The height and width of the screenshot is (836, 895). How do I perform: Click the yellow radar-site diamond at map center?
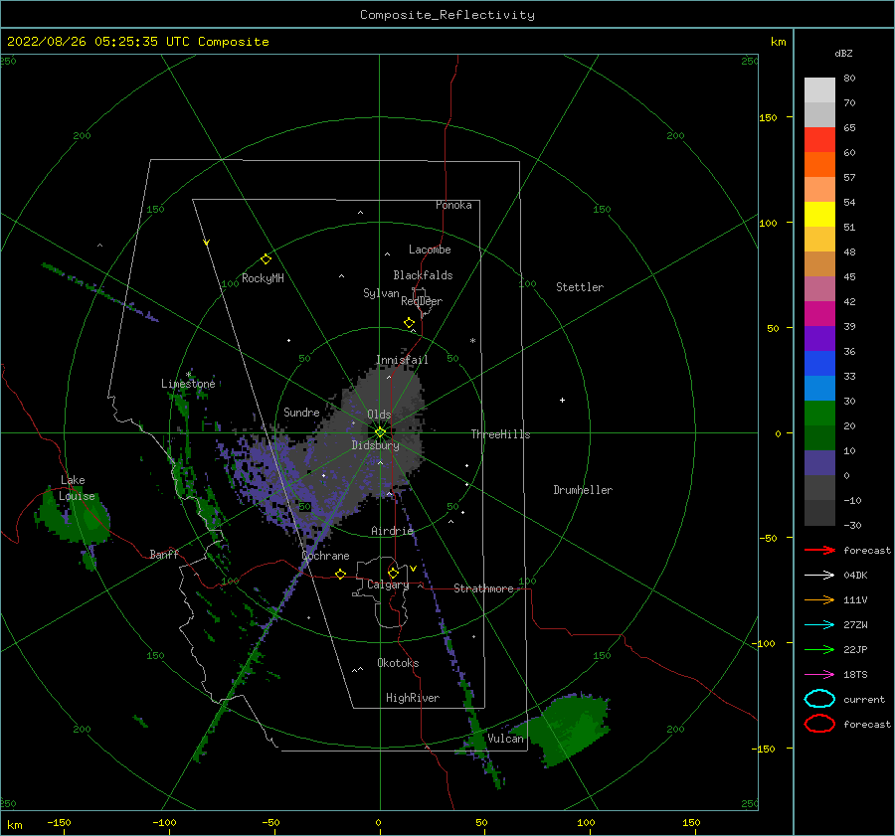point(380,432)
